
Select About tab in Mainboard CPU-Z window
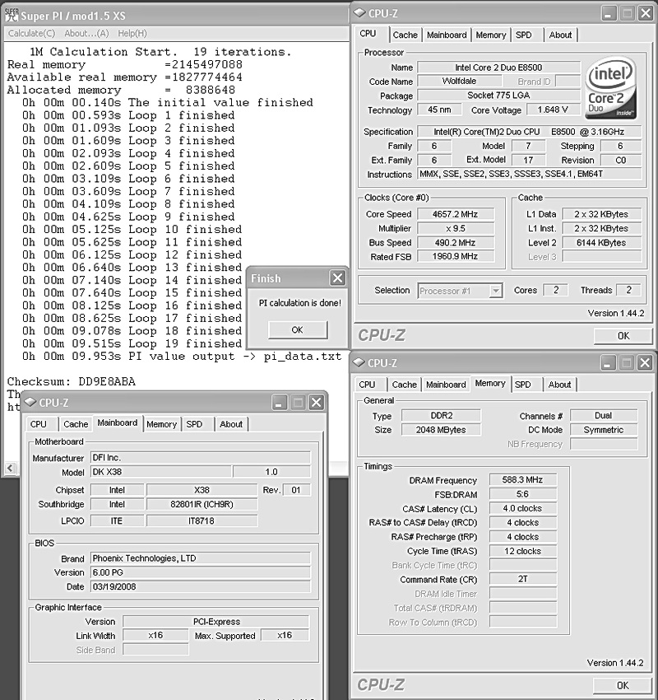[231, 424]
